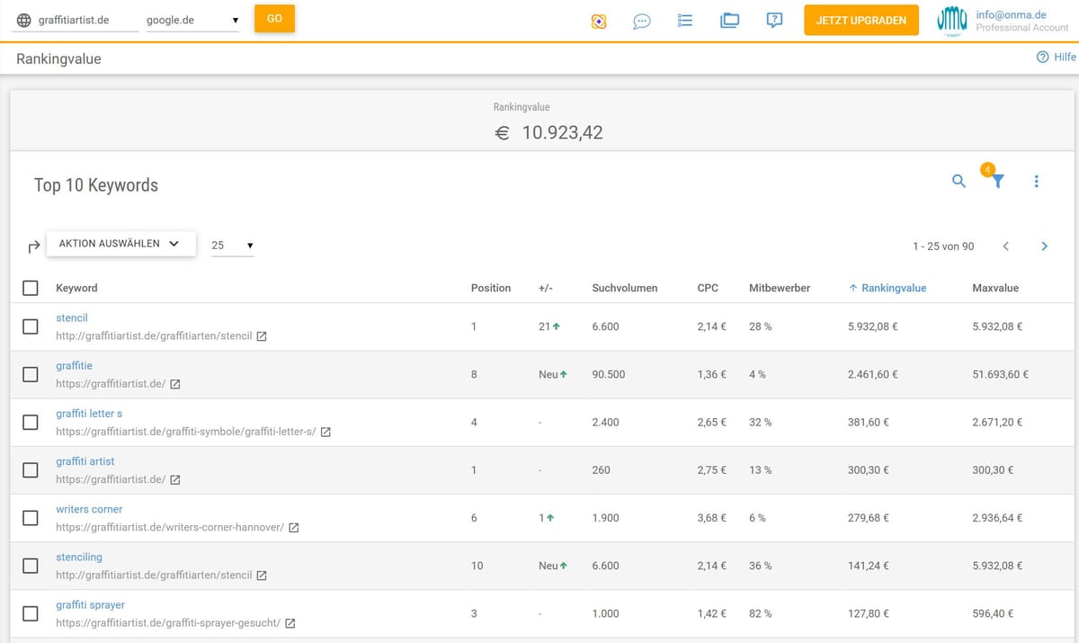Go to next page of keyword results
This screenshot has height=643, width=1079.
point(1044,246)
